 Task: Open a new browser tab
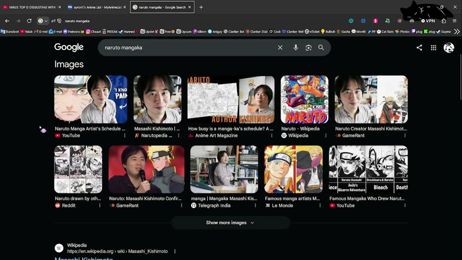[x=201, y=7]
